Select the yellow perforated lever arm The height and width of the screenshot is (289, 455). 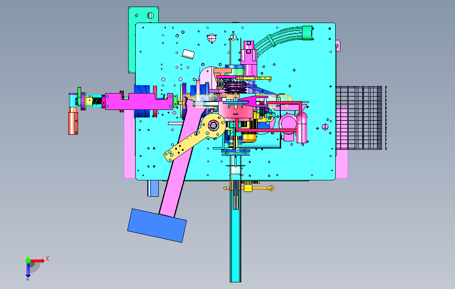194,137
